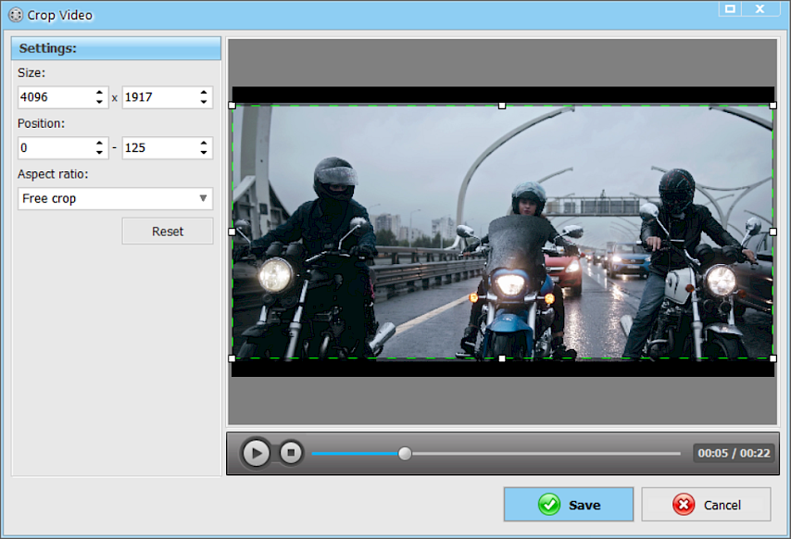Click the playback seek slider handle
The height and width of the screenshot is (539, 791).
(x=405, y=453)
